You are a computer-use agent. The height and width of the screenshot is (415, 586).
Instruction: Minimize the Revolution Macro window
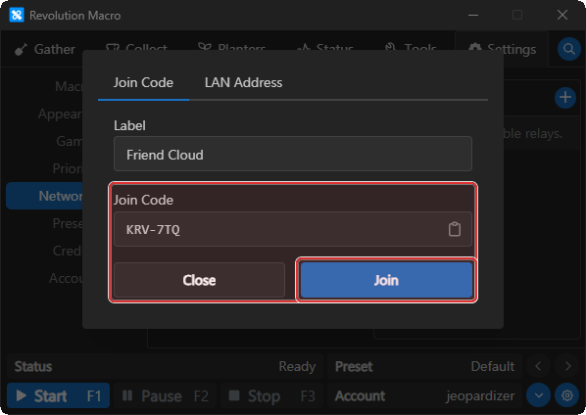click(473, 16)
